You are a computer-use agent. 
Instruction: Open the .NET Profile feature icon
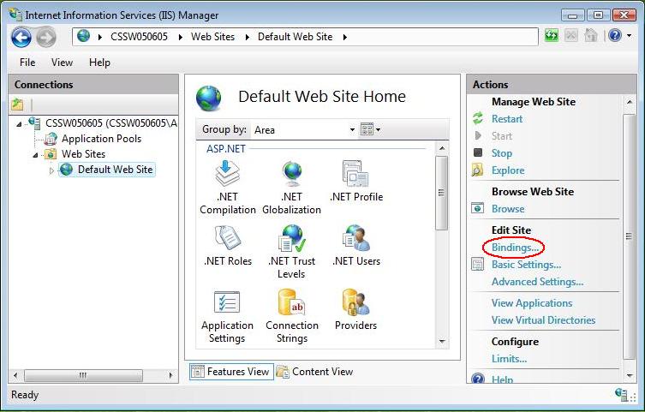point(355,175)
